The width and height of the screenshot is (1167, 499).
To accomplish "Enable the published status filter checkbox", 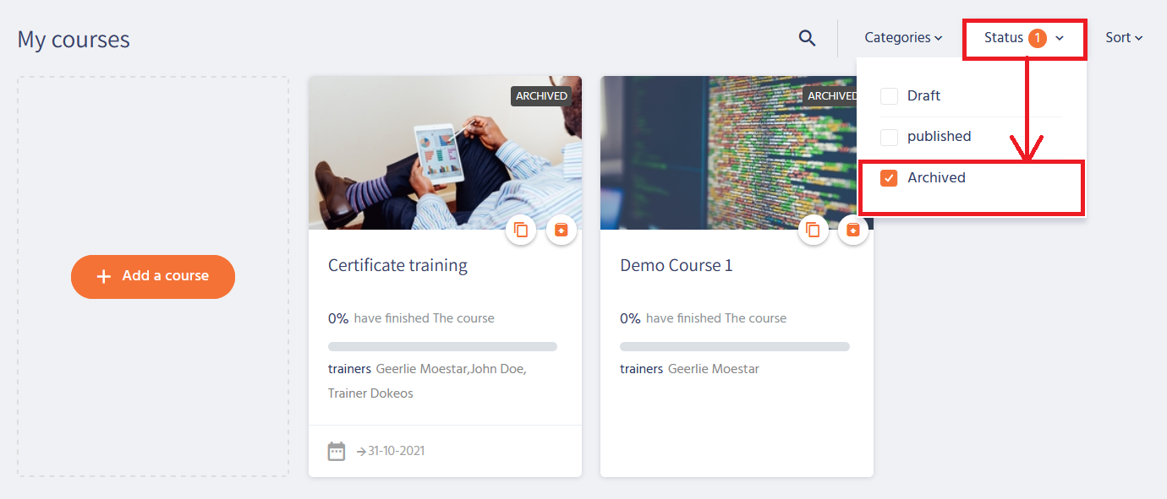I will tap(889, 137).
